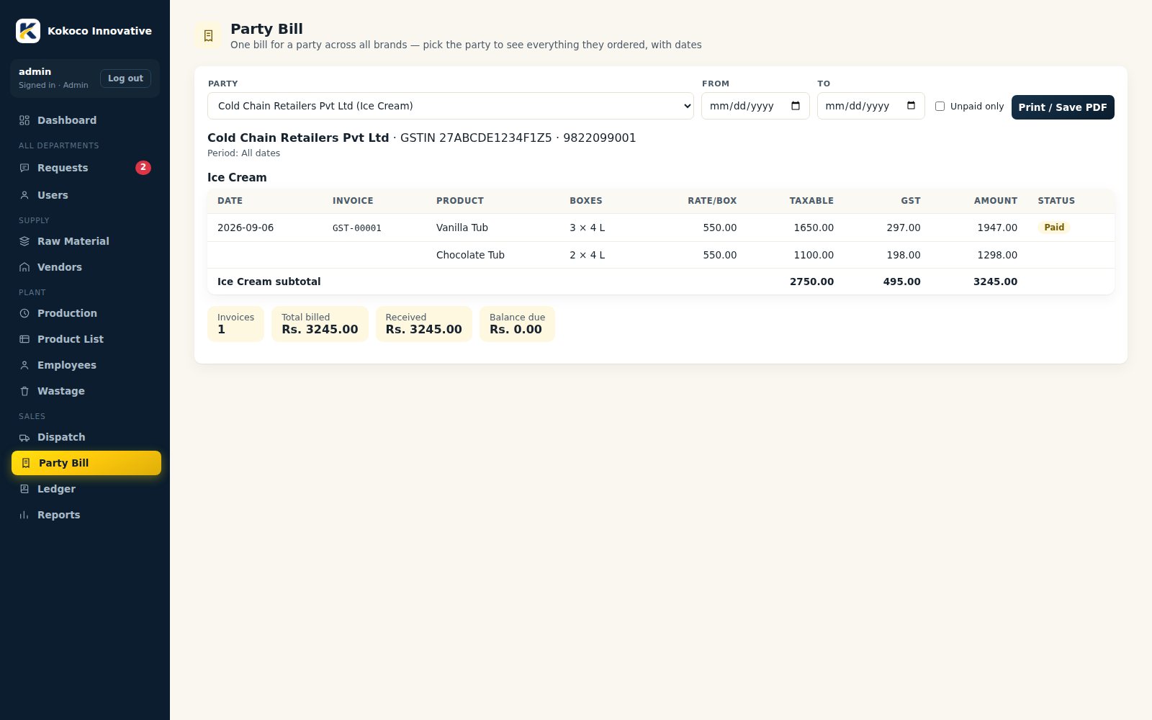Click the Raw Material layers icon

(x=24, y=241)
